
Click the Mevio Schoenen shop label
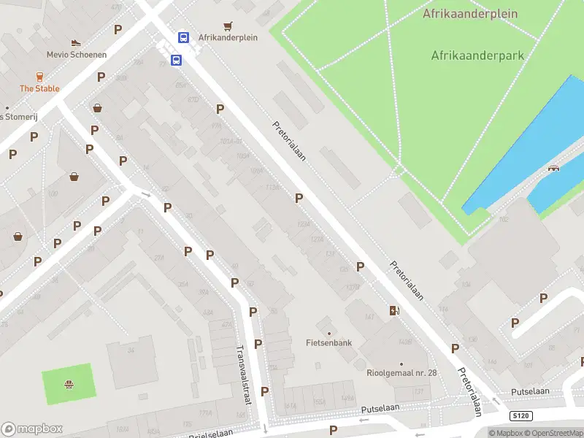click(77, 55)
